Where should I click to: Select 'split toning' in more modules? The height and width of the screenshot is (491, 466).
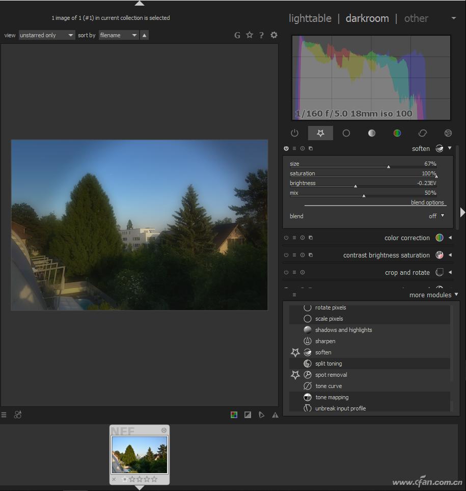pyautogui.click(x=369, y=364)
